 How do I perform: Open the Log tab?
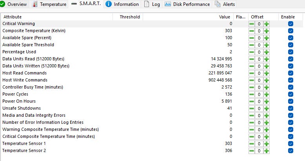[156, 4]
